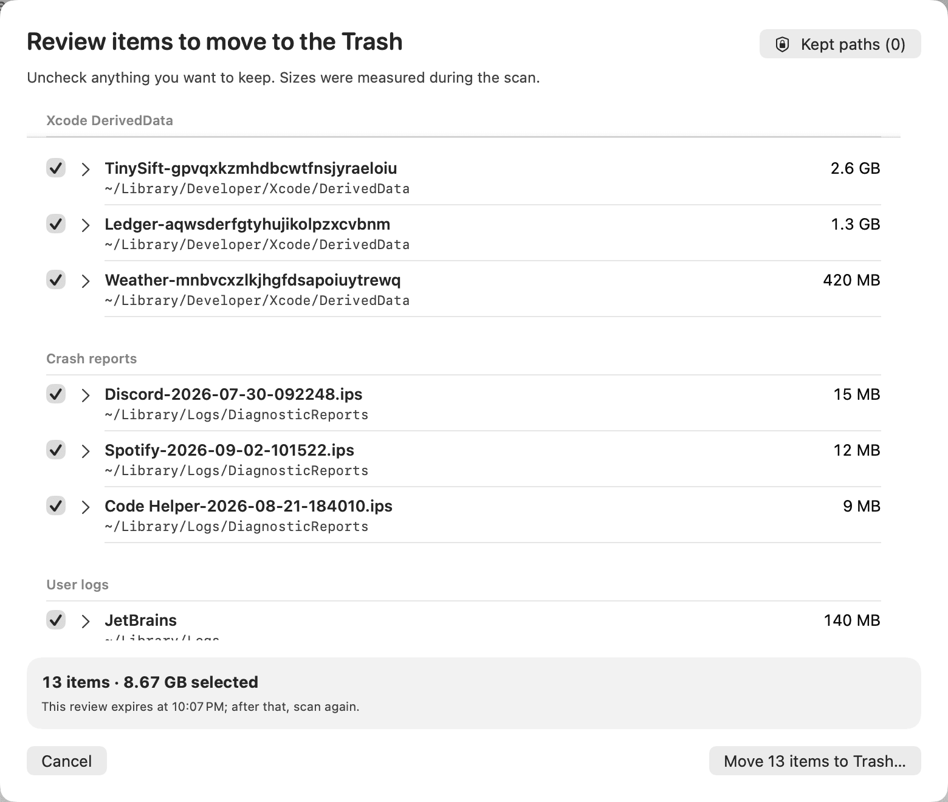Screen dimensions: 948x802
Task: Click the review expires at 10:07 PM note
Action: 201,707
